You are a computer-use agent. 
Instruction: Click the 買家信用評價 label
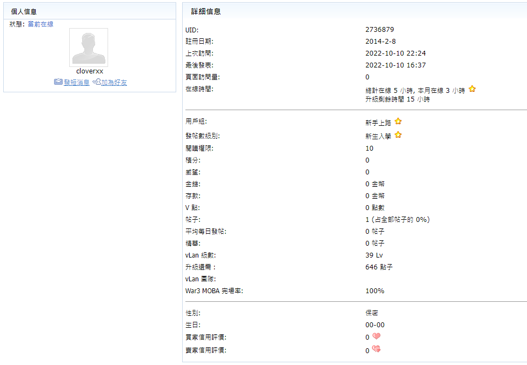(x=206, y=337)
